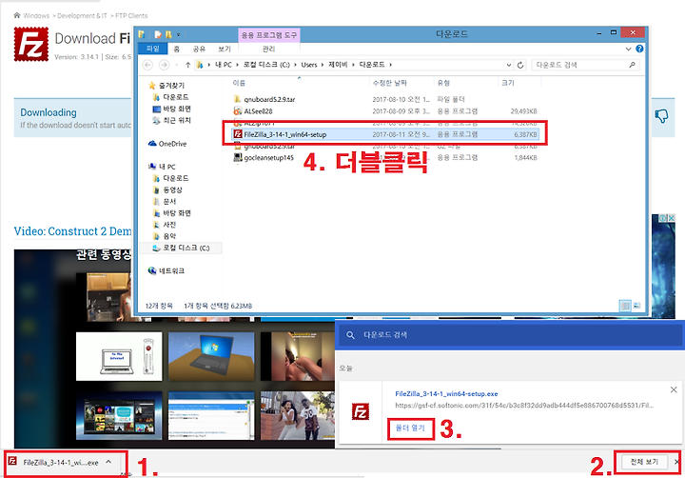This screenshot has height=478, width=685.
Task: Expand breadcrumb arrow after 로컬 디스크 (C:)
Action: coord(295,65)
